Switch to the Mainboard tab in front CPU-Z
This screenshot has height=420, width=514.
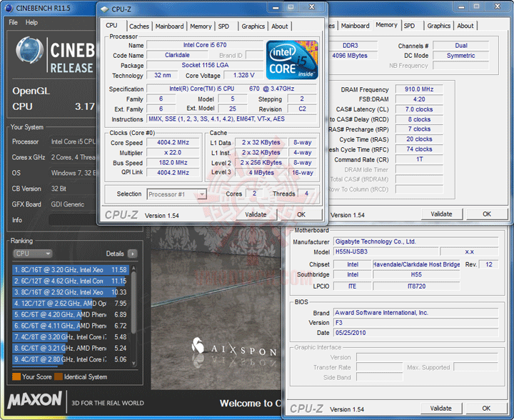(169, 26)
